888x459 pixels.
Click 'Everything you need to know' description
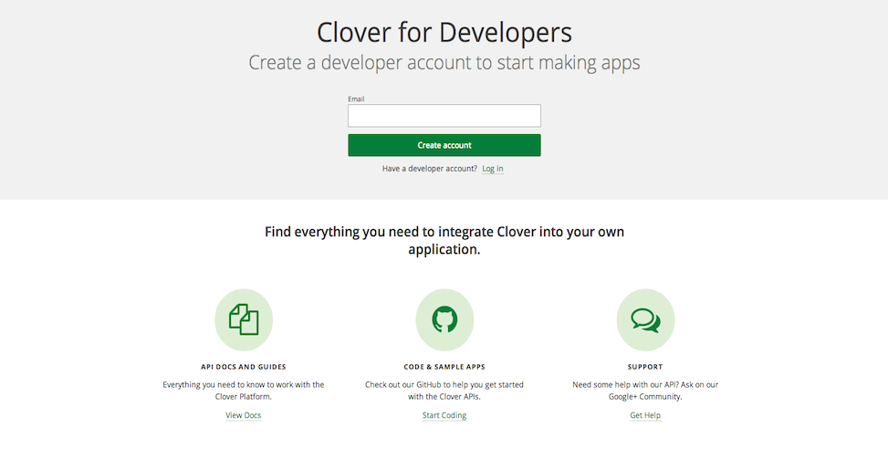coord(244,391)
